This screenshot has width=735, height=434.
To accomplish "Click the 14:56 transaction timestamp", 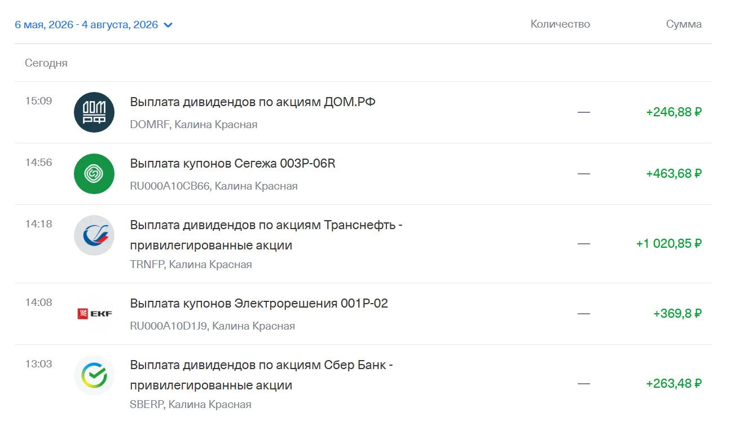I will coord(38,163).
